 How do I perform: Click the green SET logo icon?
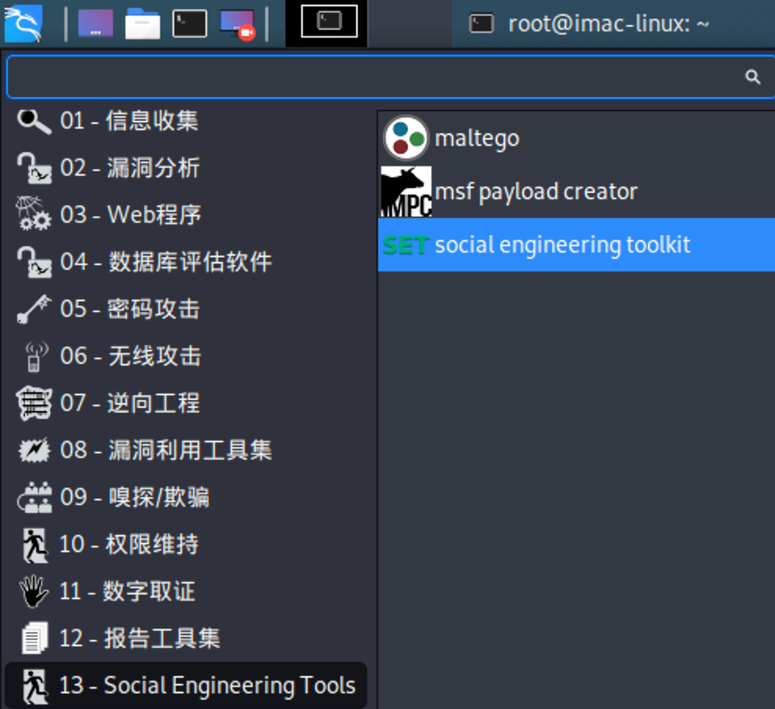pos(406,245)
